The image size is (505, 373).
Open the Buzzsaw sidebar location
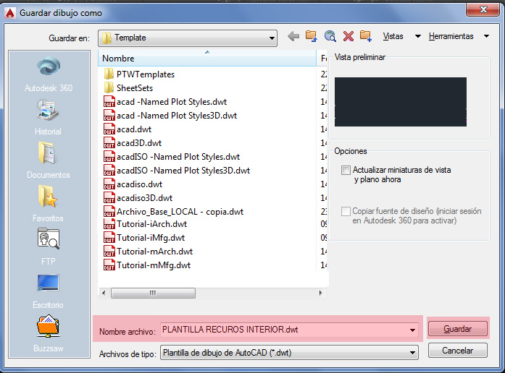tap(48, 334)
